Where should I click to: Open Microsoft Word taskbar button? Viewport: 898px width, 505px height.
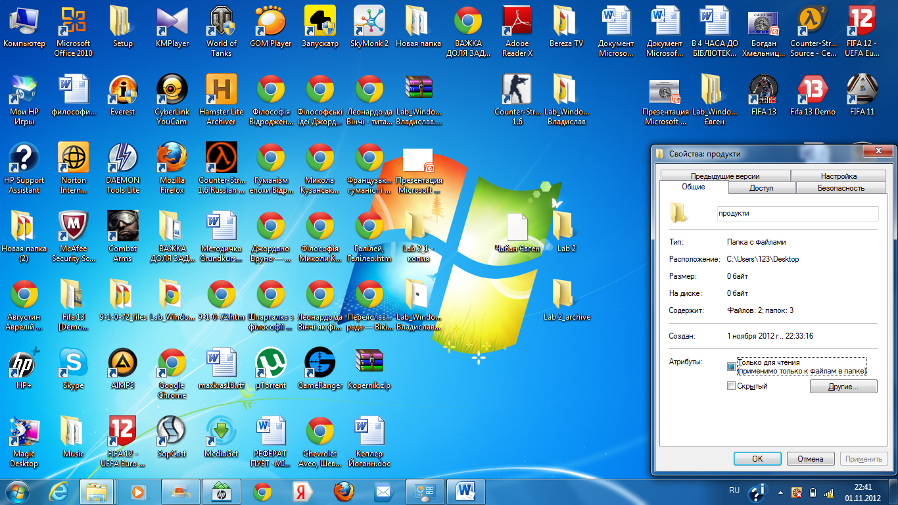click(465, 491)
